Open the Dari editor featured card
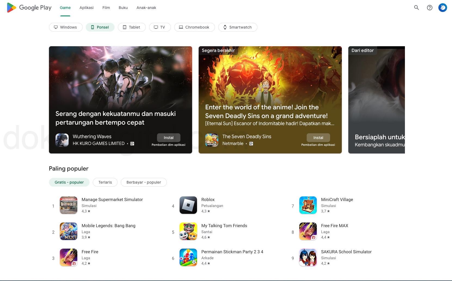Image resolution: width=452 pixels, height=281 pixels. [x=377, y=100]
